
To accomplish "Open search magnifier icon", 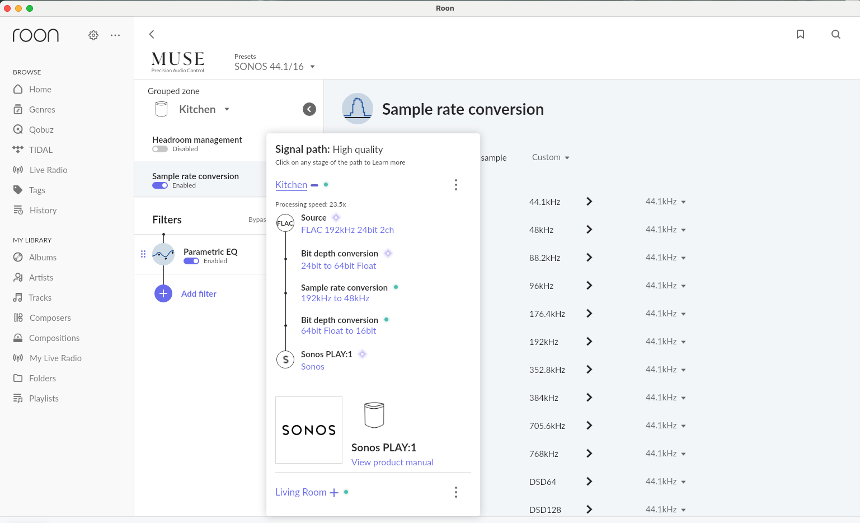I will [x=836, y=34].
